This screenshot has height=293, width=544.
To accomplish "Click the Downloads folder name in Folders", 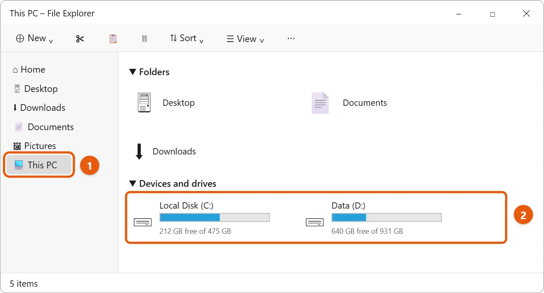I will [x=174, y=152].
